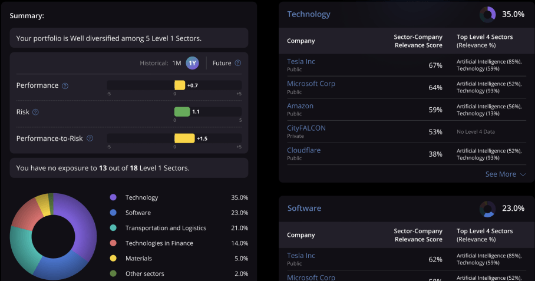Image resolution: width=535 pixels, height=281 pixels.
Task: Select the 1M historical period
Action: tap(176, 63)
